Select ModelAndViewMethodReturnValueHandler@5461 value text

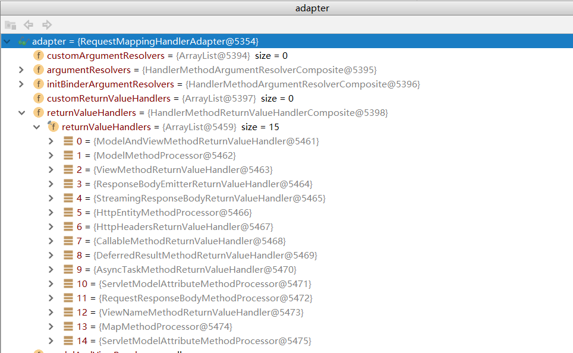[x=206, y=141]
